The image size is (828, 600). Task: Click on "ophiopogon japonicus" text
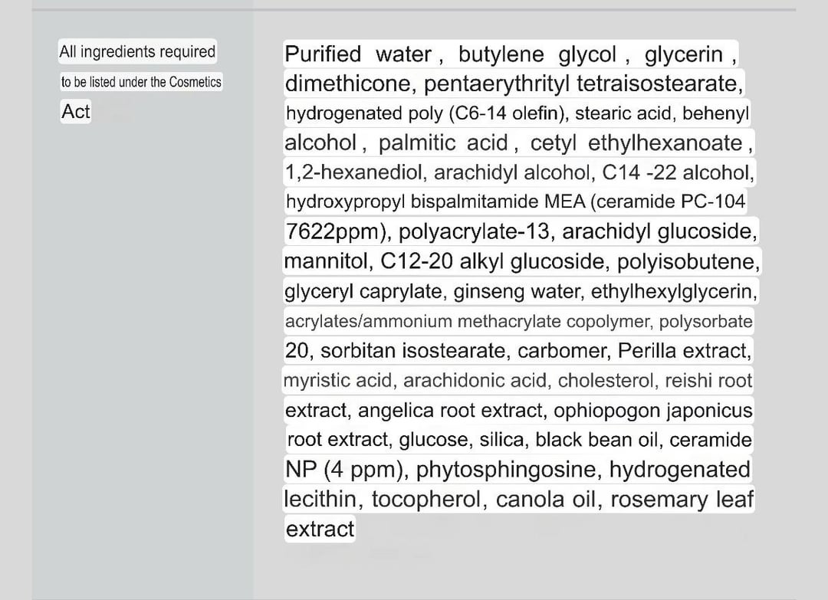(x=653, y=410)
